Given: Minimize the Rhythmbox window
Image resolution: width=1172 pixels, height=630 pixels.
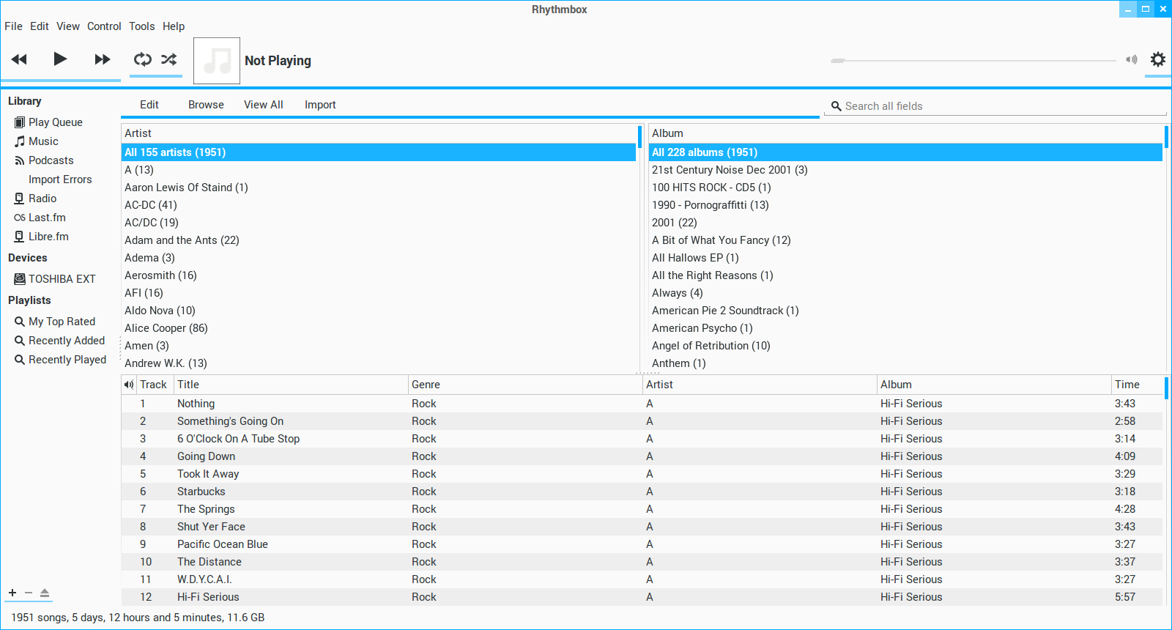Looking at the screenshot, I should [x=1128, y=9].
